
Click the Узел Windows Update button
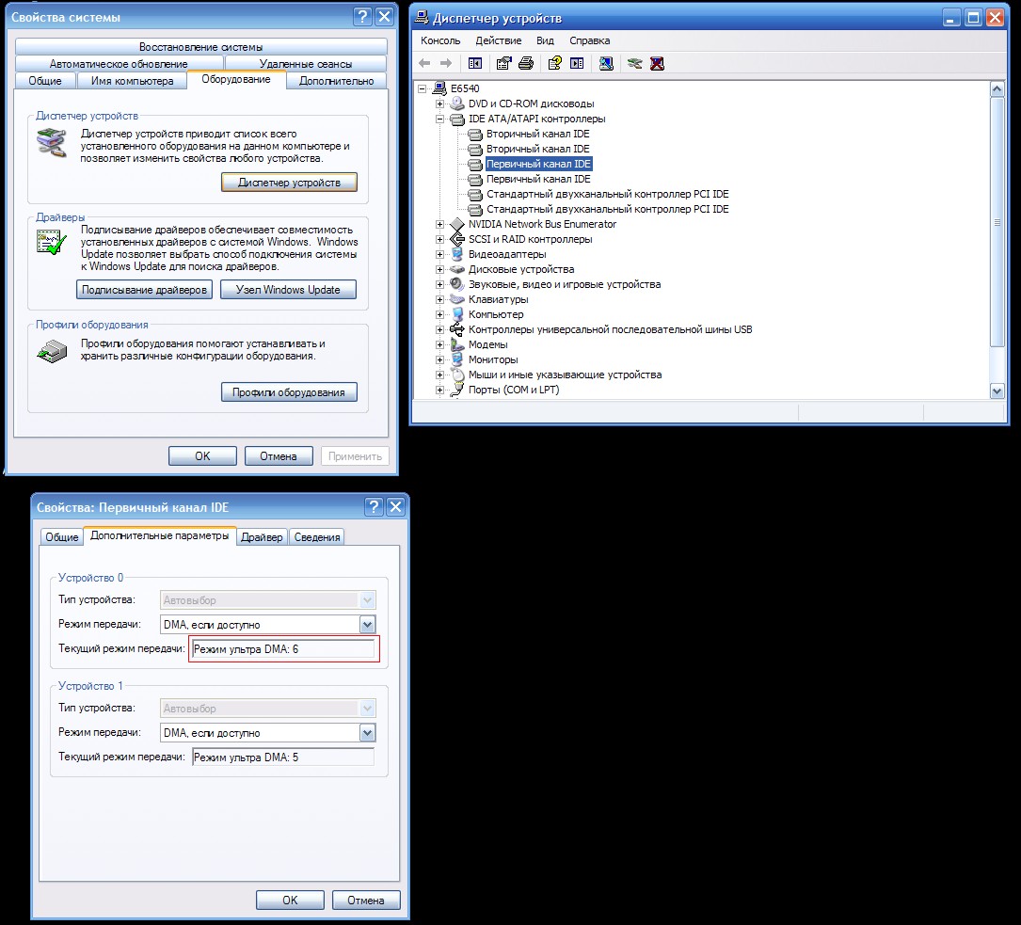pos(288,290)
